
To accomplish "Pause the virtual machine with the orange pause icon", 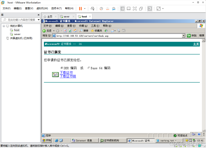I will point(80,9).
